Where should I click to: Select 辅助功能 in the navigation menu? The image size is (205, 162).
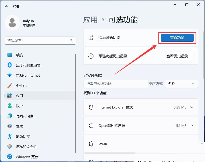point(10,137)
